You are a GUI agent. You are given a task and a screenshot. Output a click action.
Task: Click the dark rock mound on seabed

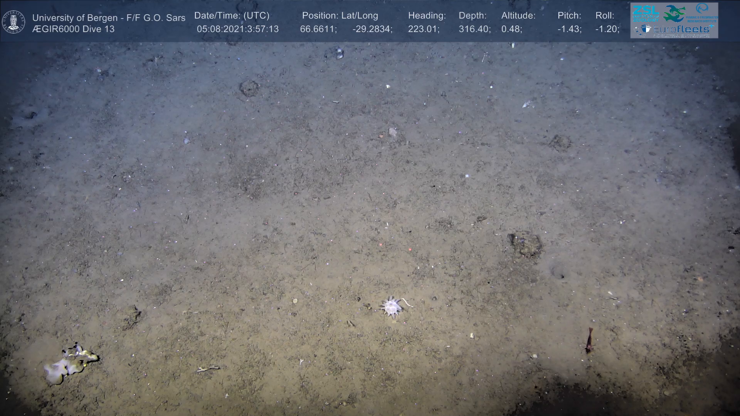pyautogui.click(x=526, y=244)
